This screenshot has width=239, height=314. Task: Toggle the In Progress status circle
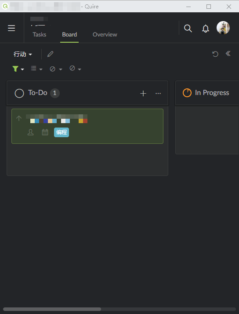pyautogui.click(x=187, y=93)
